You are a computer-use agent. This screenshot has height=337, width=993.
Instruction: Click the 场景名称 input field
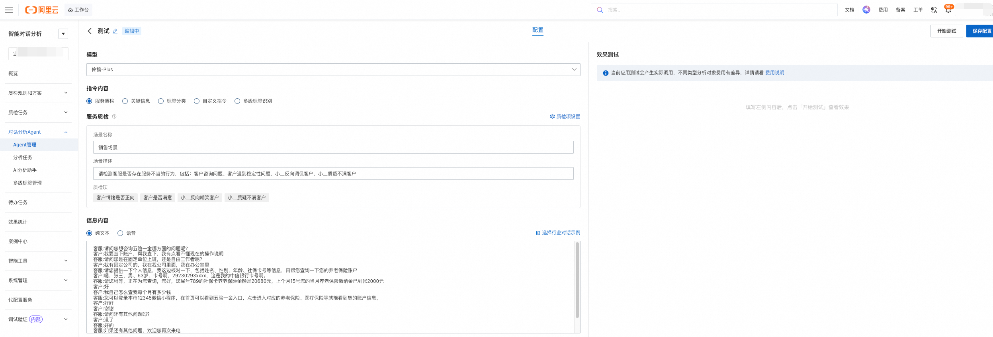[x=333, y=147]
